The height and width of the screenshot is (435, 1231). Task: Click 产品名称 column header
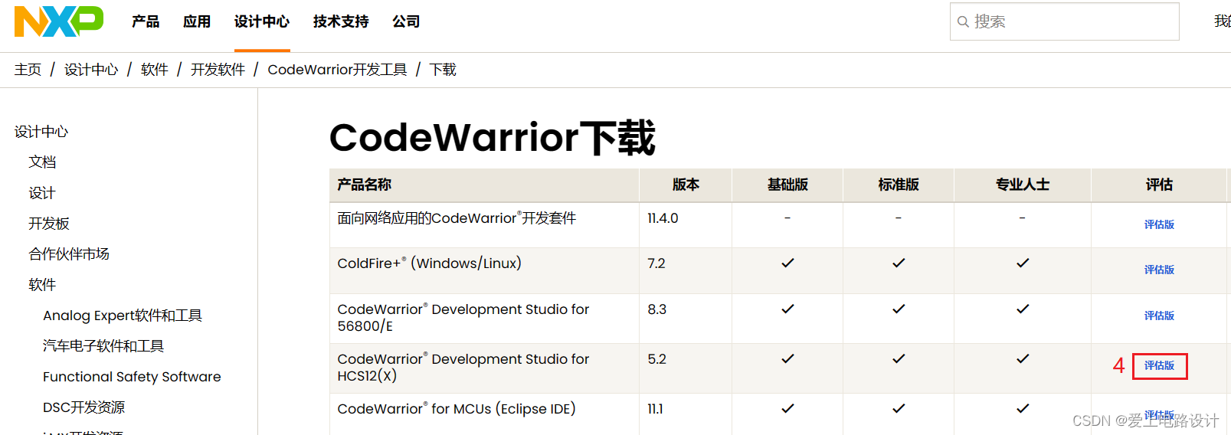click(365, 185)
